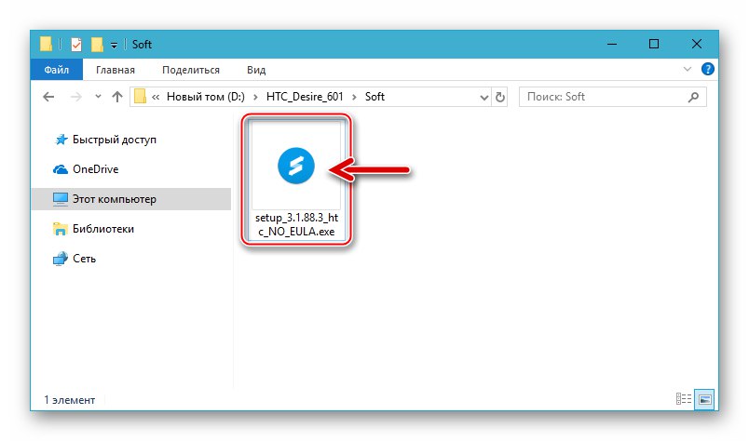Go up one folder level
The width and height of the screenshot is (749, 441).
coord(117,97)
